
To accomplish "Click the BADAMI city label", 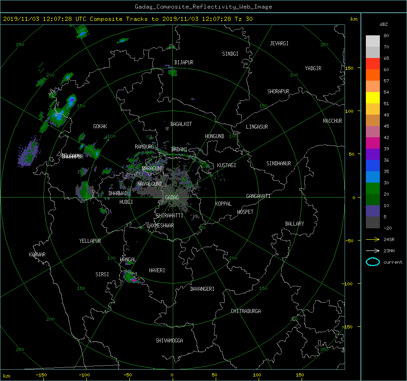I will 179,150.
